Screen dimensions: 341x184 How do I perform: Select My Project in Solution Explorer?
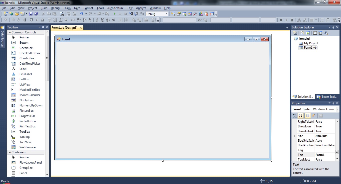[x=311, y=43]
